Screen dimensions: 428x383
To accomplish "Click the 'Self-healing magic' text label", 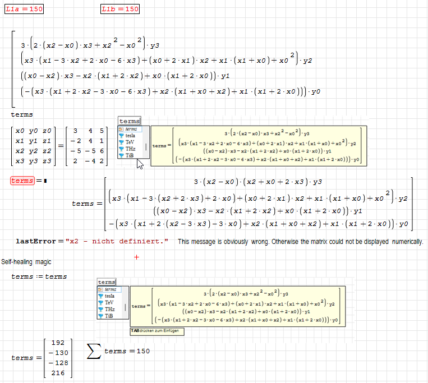I will point(26,262).
